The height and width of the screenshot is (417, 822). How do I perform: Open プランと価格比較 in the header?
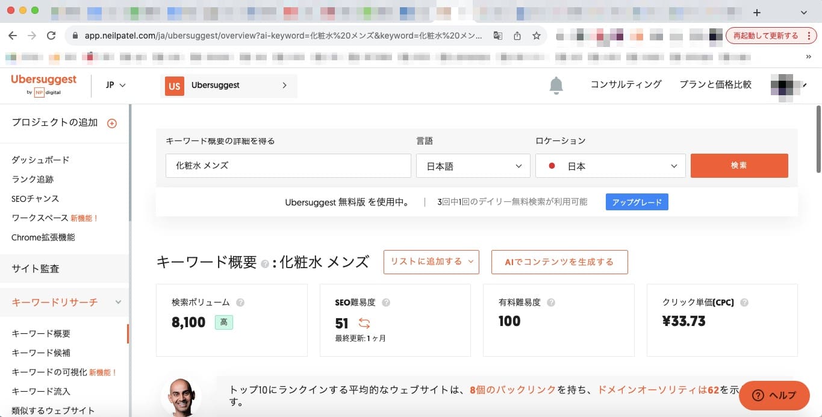(x=715, y=84)
